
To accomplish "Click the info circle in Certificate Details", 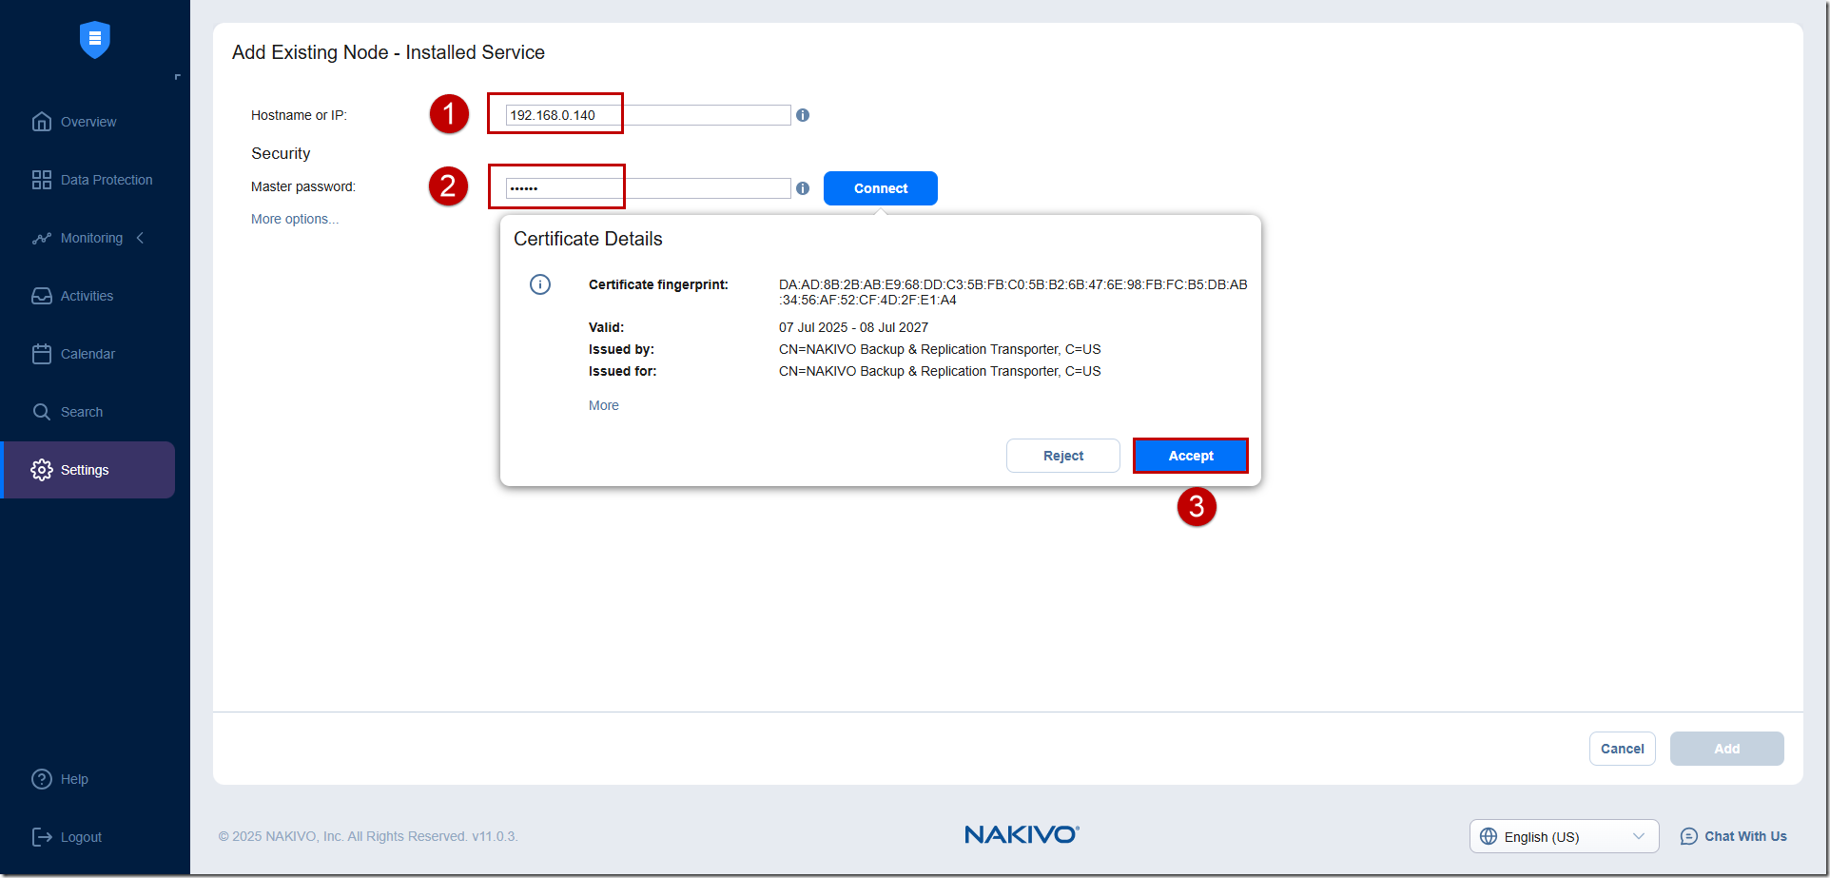I will (x=540, y=284).
